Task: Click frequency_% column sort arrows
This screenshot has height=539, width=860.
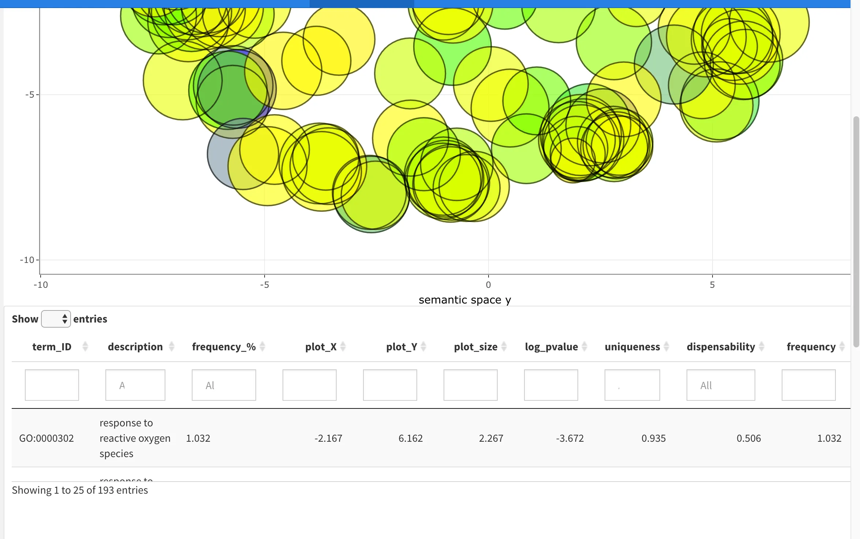Action: [x=262, y=346]
